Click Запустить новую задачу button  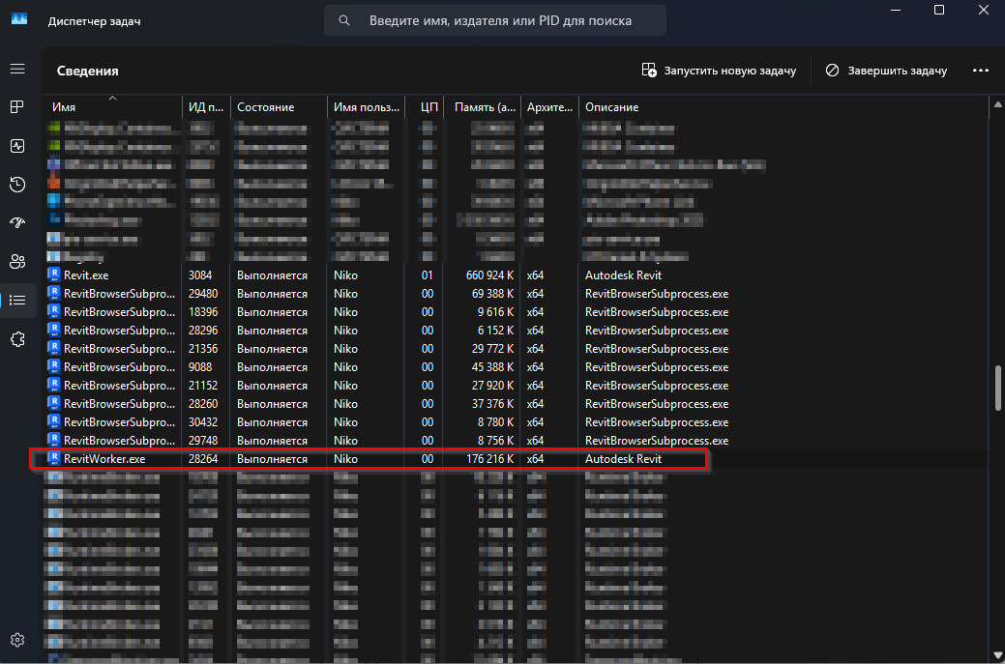pos(719,71)
